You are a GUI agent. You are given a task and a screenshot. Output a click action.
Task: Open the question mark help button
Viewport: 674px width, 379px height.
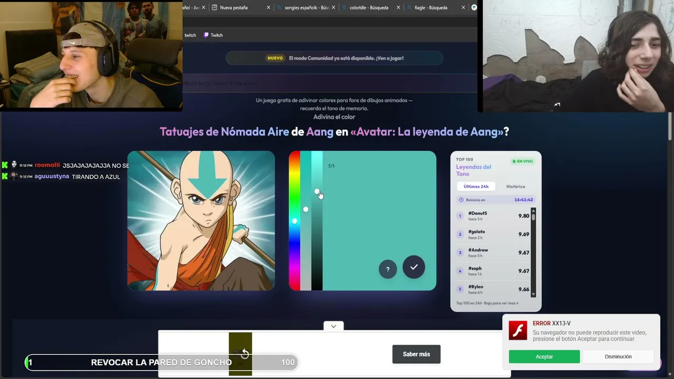click(x=388, y=270)
